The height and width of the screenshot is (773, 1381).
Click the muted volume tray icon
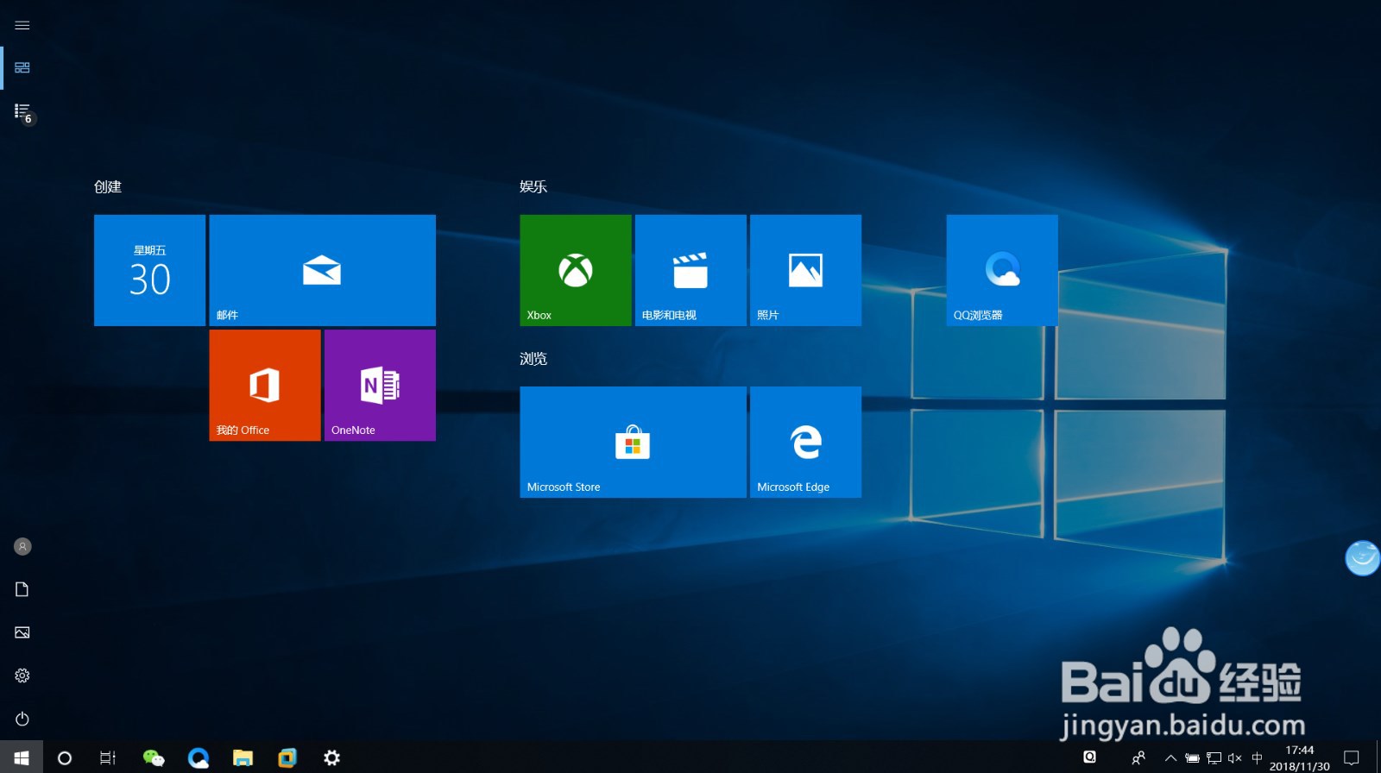tap(1235, 758)
